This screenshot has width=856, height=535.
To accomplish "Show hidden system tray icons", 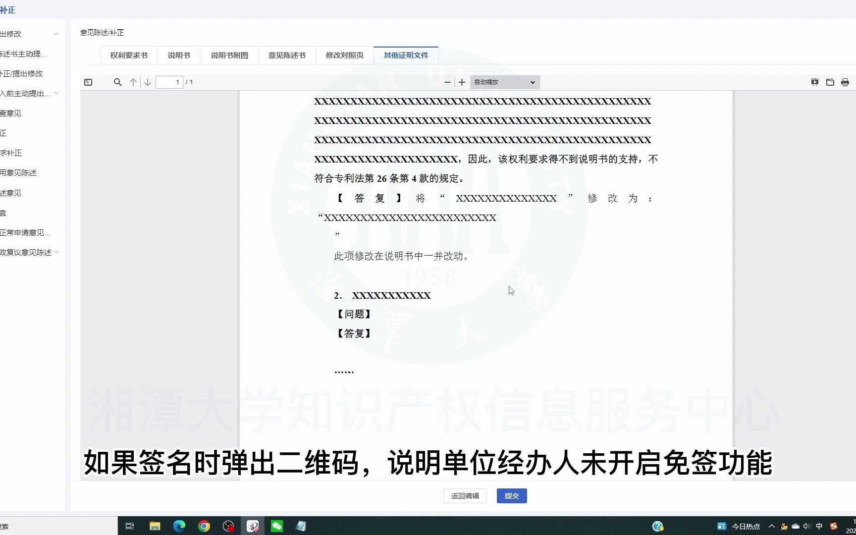I will [771, 526].
